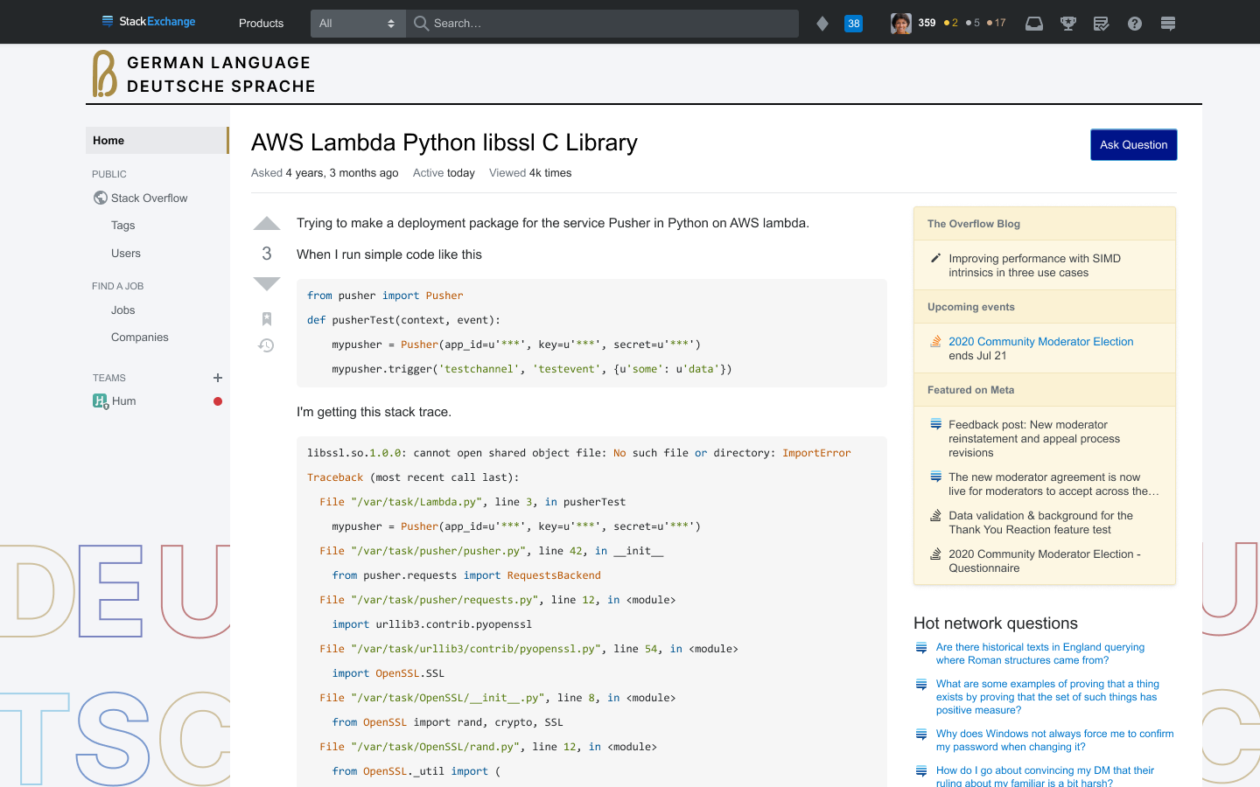Click the search magnifier icon

click(x=421, y=24)
